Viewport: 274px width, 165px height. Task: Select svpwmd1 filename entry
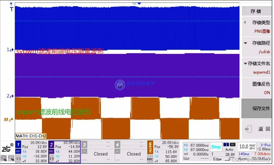(x=262, y=72)
